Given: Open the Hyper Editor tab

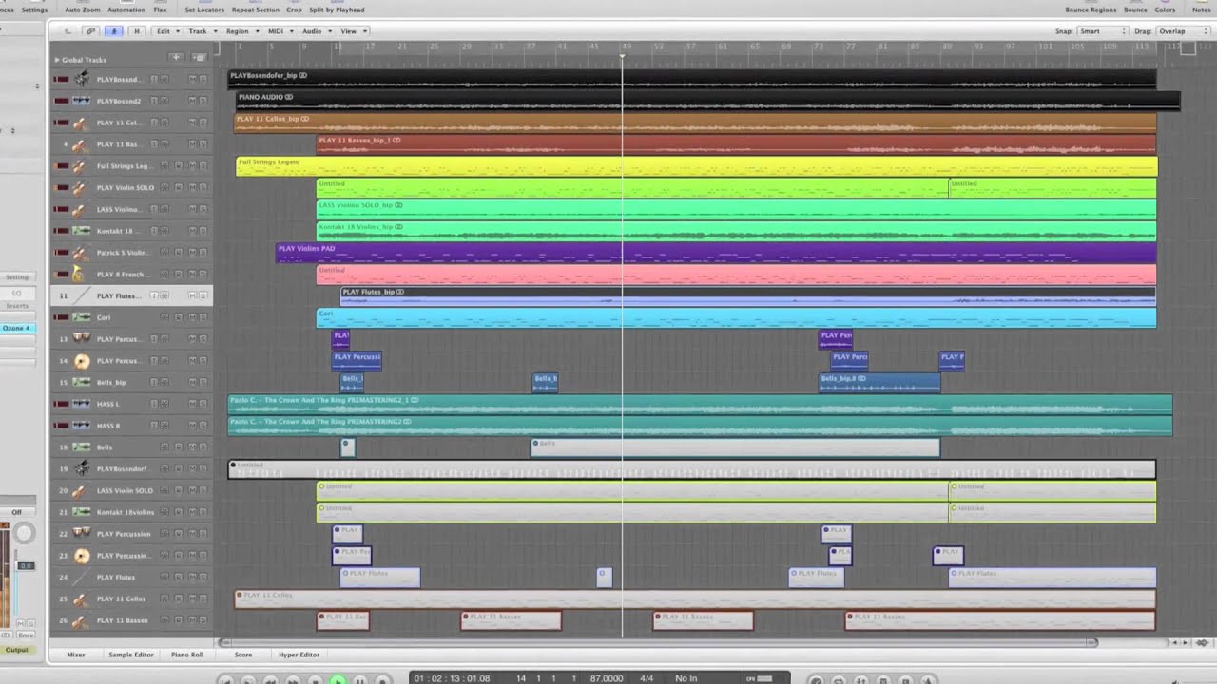Looking at the screenshot, I should pyautogui.click(x=299, y=655).
